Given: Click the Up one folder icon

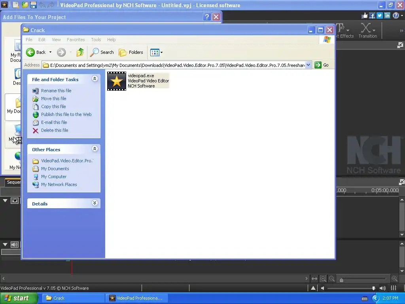Looking at the screenshot, I should click(x=80, y=52).
